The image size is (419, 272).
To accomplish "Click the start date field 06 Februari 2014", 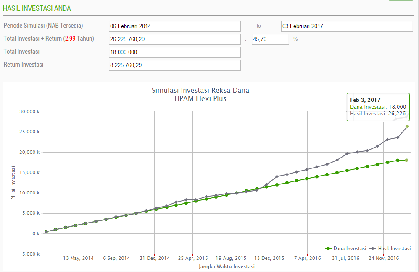I will [x=175, y=26].
